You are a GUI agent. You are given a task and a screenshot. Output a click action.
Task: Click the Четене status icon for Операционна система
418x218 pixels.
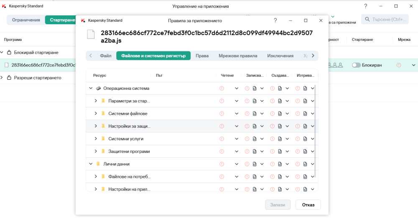coord(222,88)
